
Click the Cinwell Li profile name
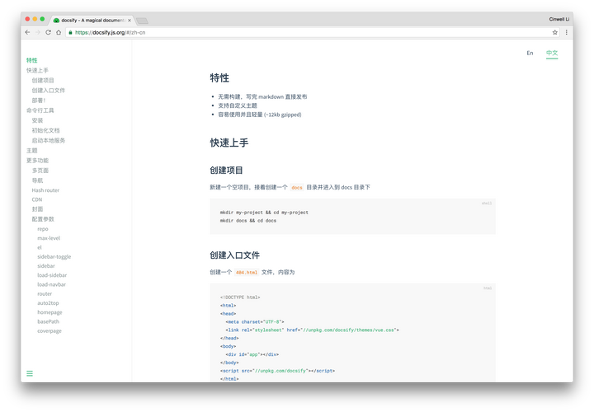[x=559, y=19]
